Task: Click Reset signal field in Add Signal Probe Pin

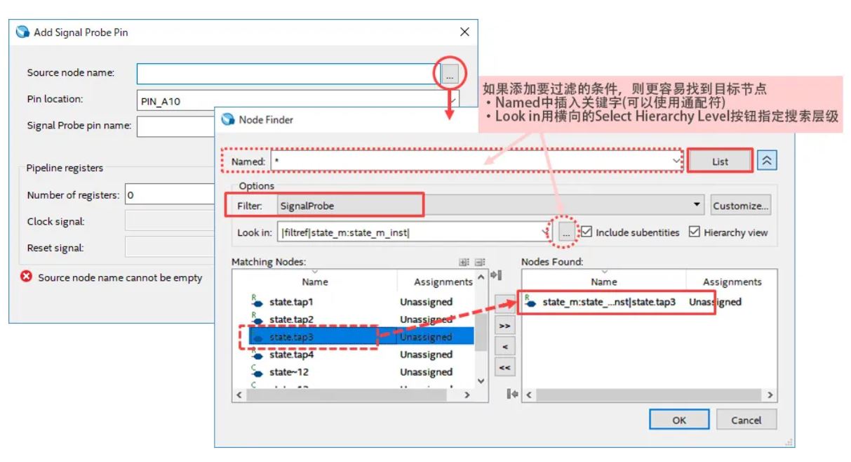Action: coord(170,247)
